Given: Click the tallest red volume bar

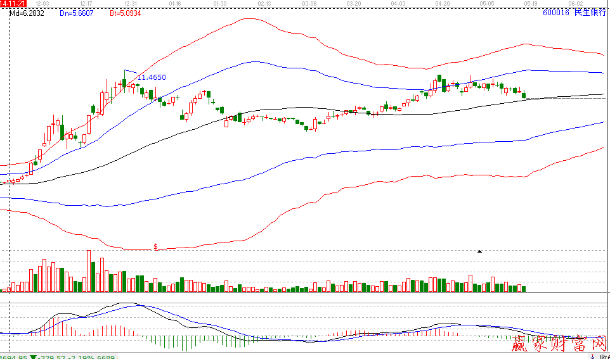Looking at the screenshot, I should pos(89,271).
